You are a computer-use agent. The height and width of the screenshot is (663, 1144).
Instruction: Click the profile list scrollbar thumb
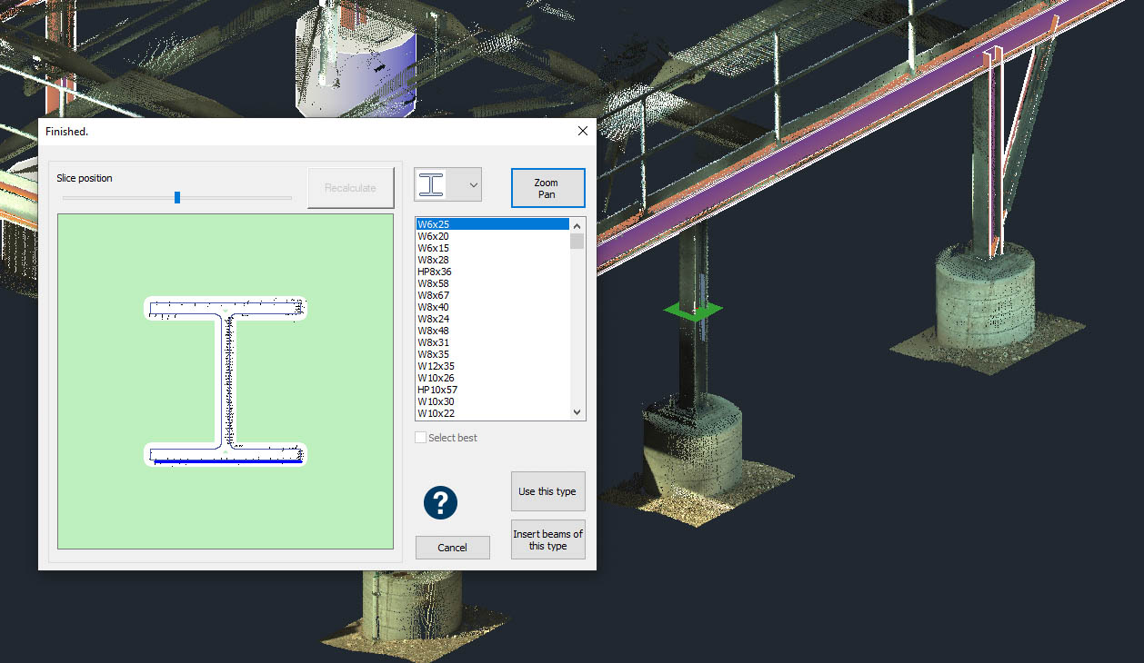[577, 241]
